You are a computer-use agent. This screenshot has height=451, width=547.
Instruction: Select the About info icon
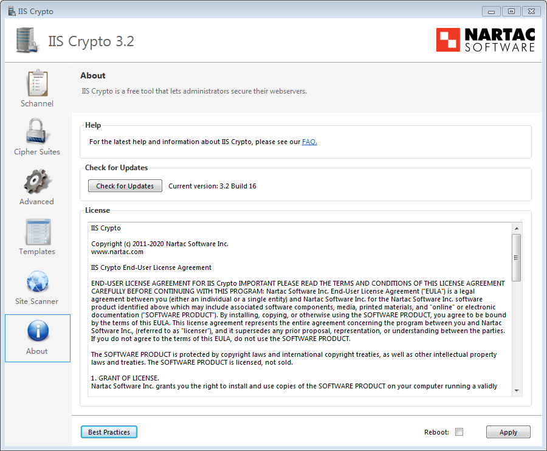tap(37, 331)
